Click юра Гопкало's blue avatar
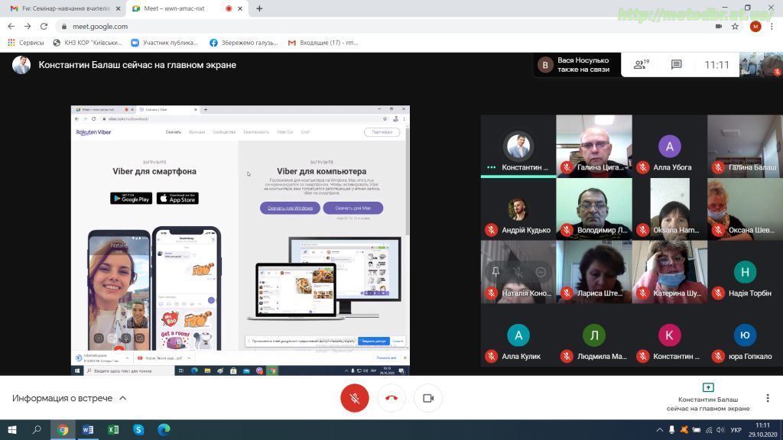The image size is (783, 440). 745,335
